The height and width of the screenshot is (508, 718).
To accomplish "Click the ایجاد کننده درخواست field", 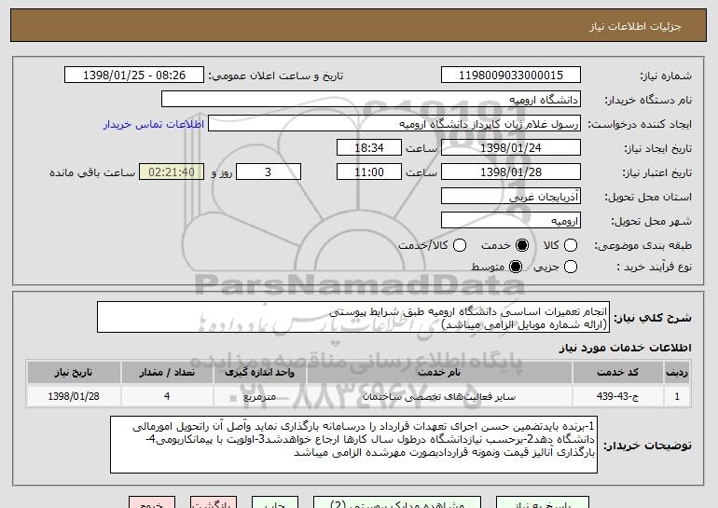I will click(394, 124).
